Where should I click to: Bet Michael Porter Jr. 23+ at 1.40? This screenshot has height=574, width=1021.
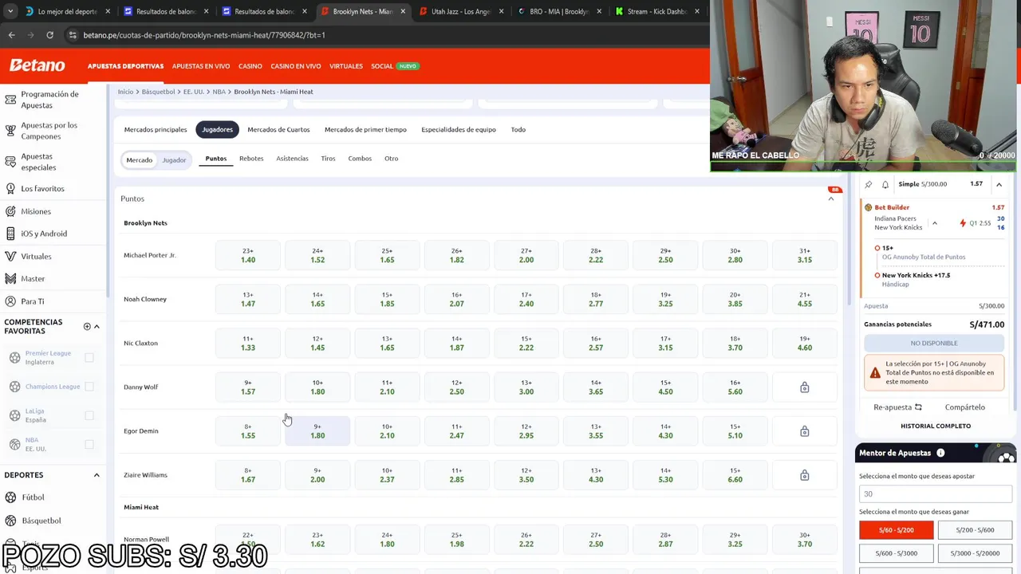248,255
